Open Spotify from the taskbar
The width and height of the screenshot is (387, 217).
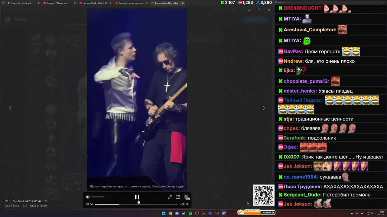pyautogui.click(x=190, y=213)
